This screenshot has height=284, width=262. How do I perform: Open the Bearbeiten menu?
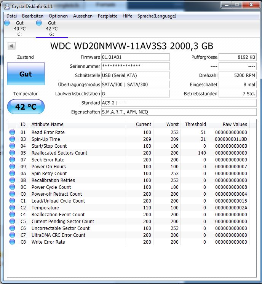pos(33,16)
